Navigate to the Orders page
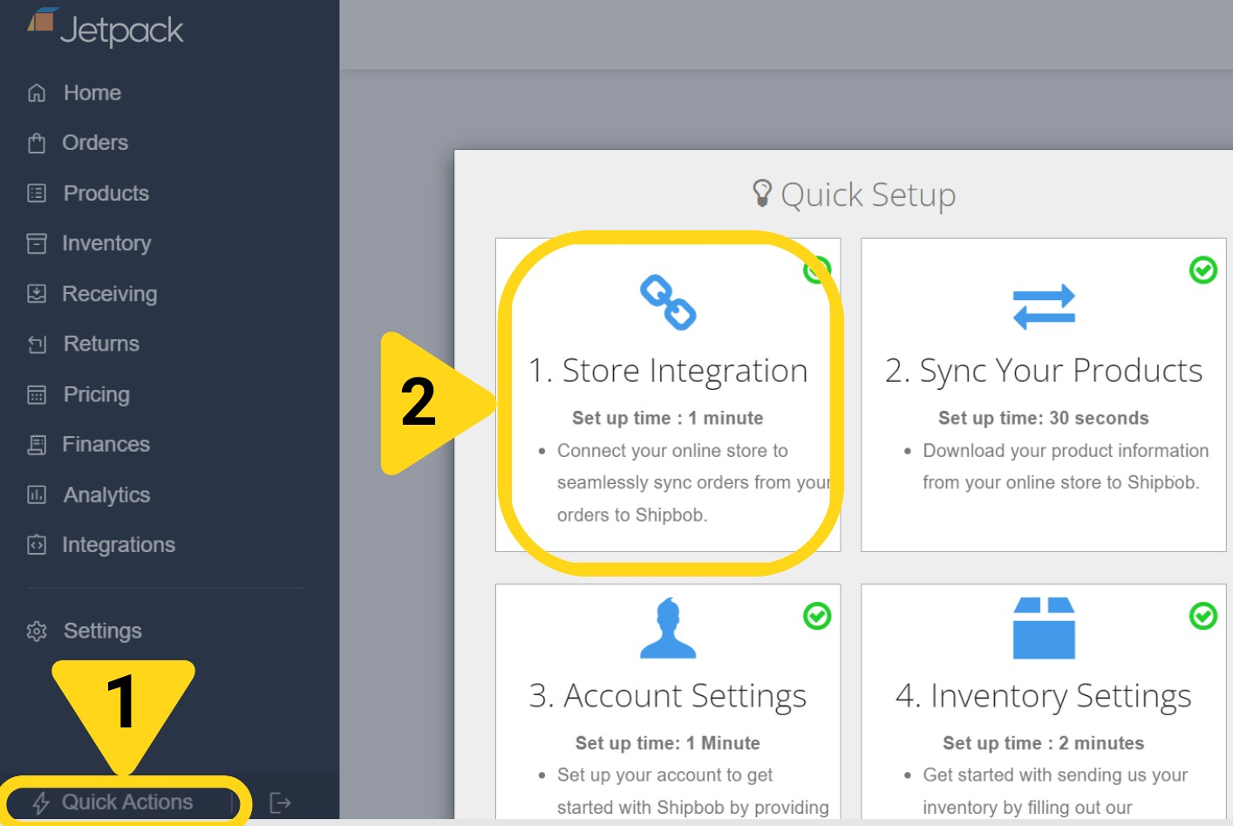This screenshot has width=1233, height=826. coord(94,142)
